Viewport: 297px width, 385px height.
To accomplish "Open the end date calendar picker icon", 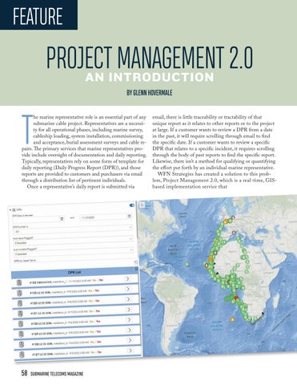I will [x=129, y=216].
